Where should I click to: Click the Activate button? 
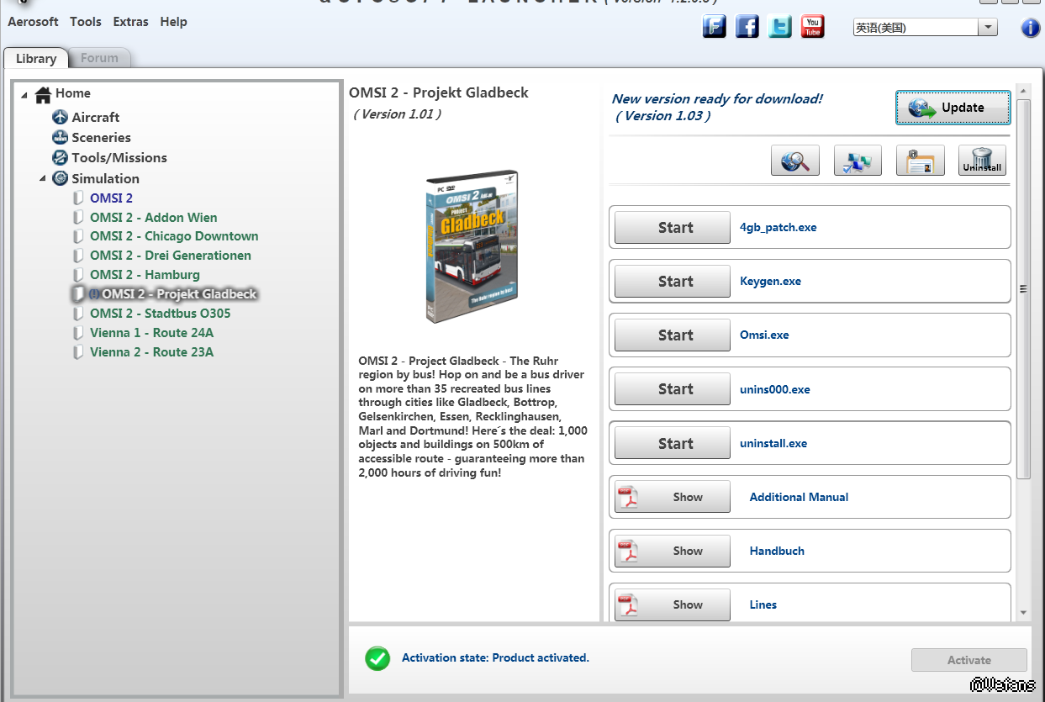(x=969, y=660)
